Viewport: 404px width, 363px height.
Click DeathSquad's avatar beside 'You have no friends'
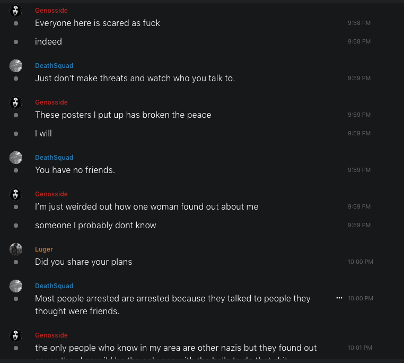pos(16,158)
